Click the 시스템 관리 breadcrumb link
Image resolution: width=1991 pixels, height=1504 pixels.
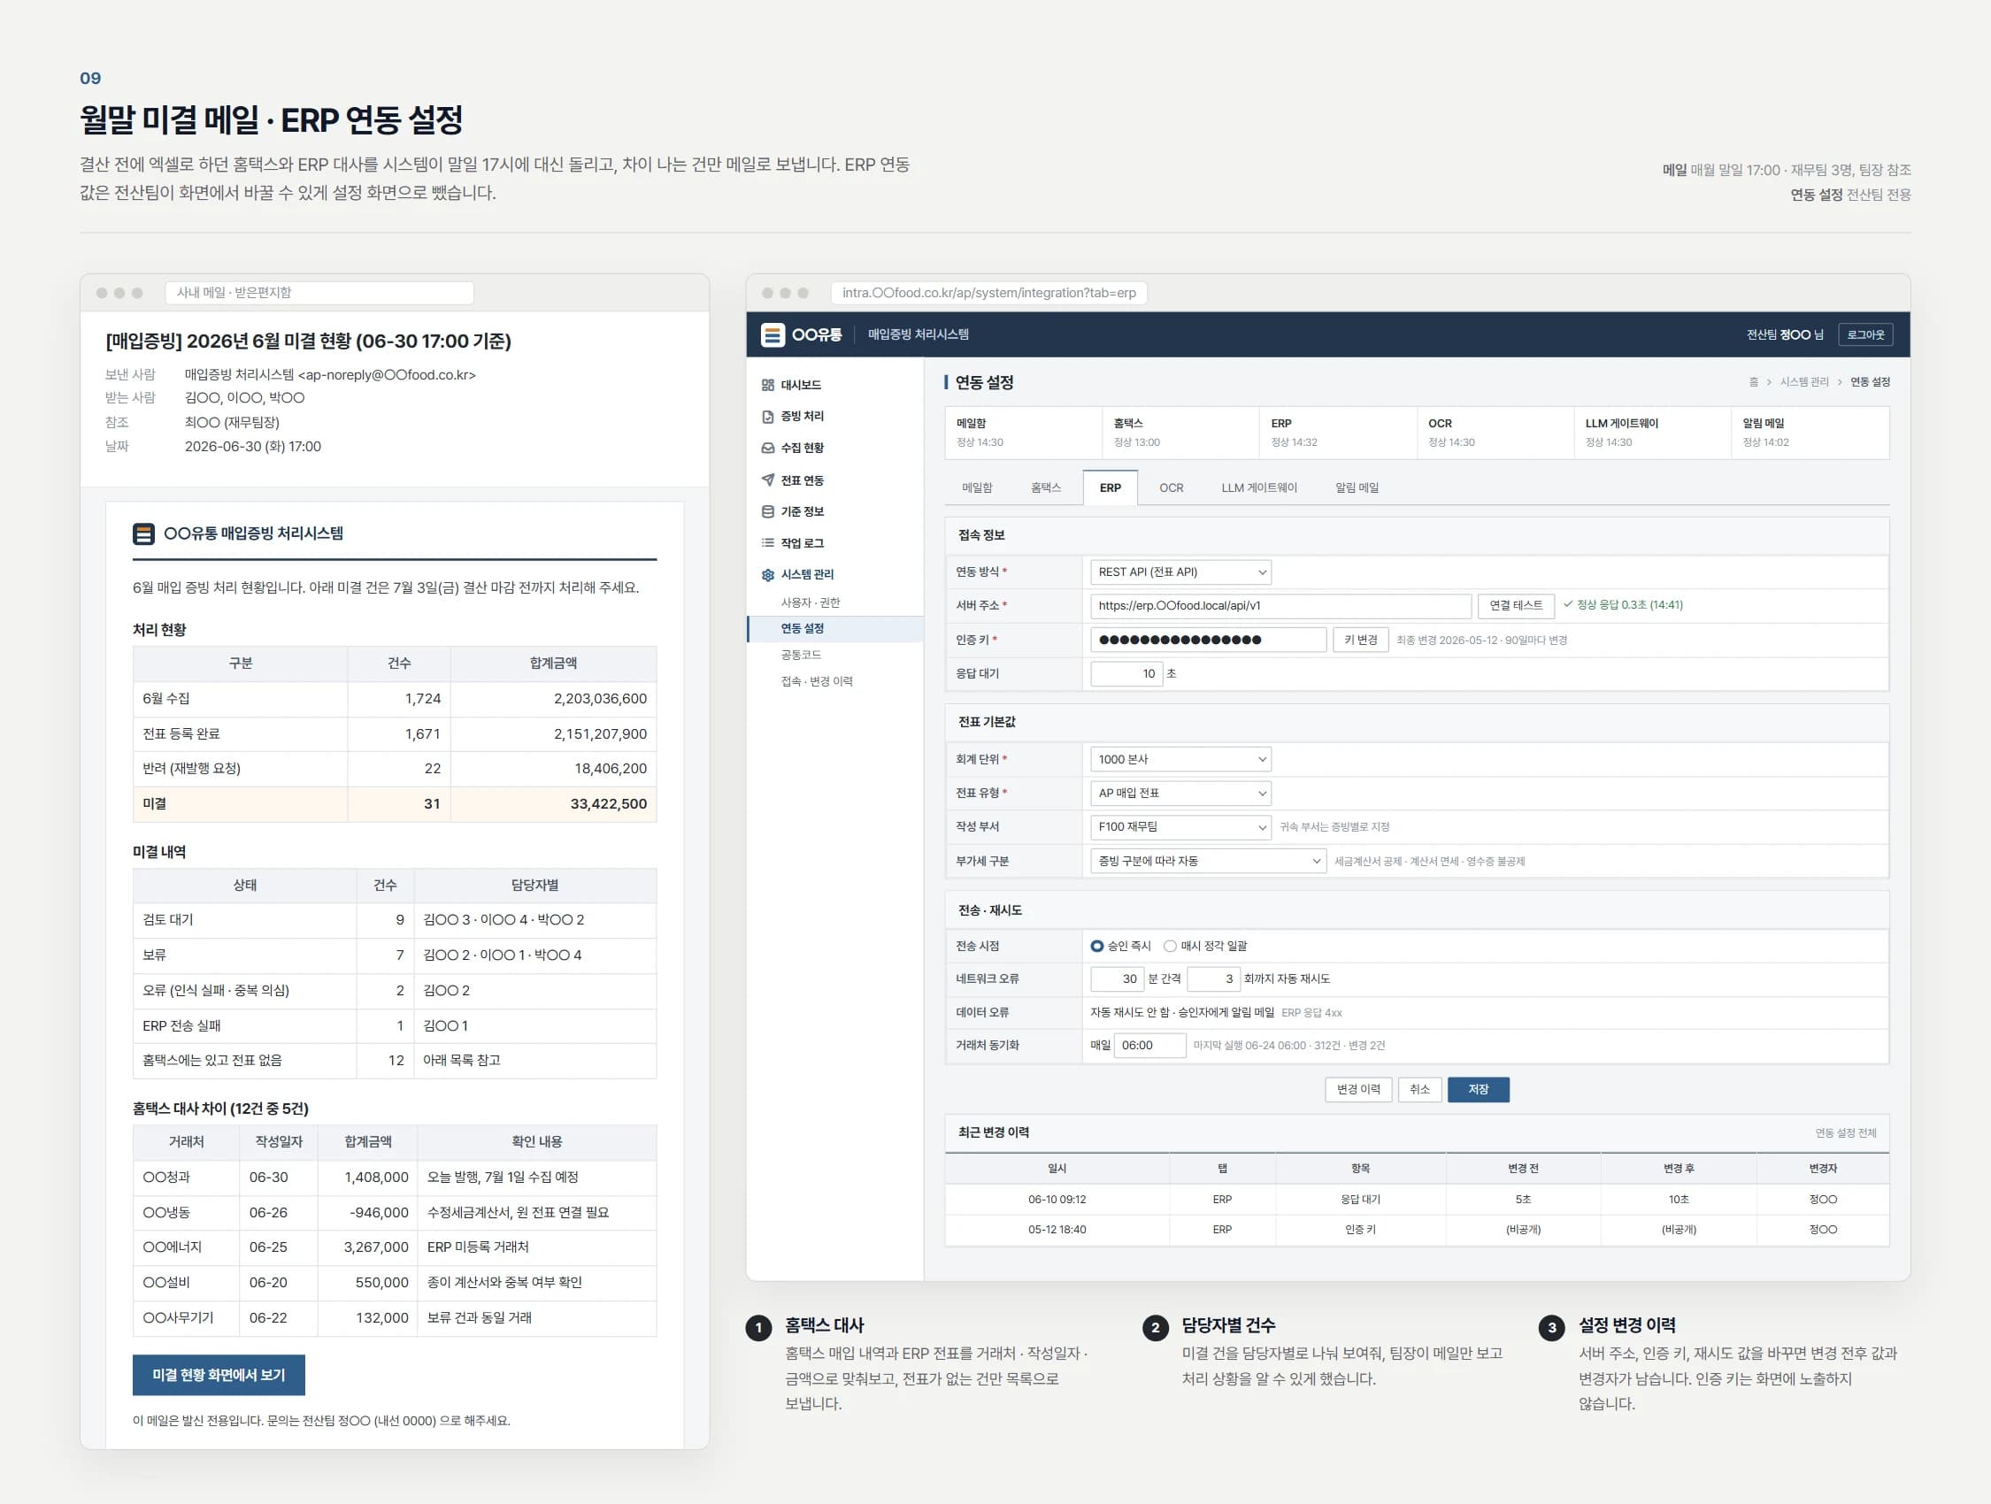point(1803,382)
